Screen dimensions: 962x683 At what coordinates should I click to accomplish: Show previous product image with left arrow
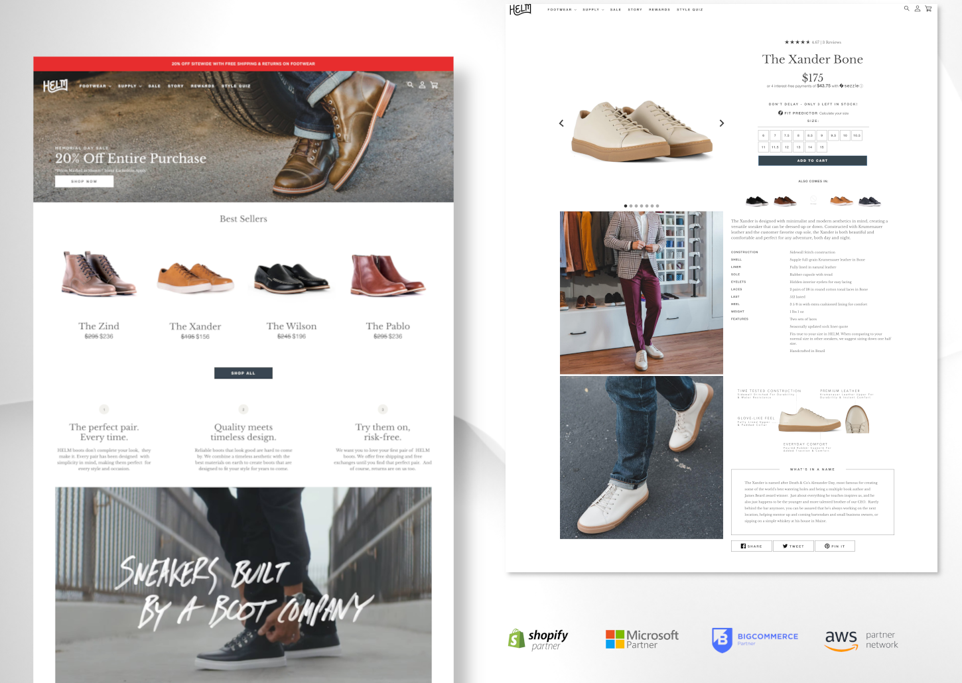561,123
